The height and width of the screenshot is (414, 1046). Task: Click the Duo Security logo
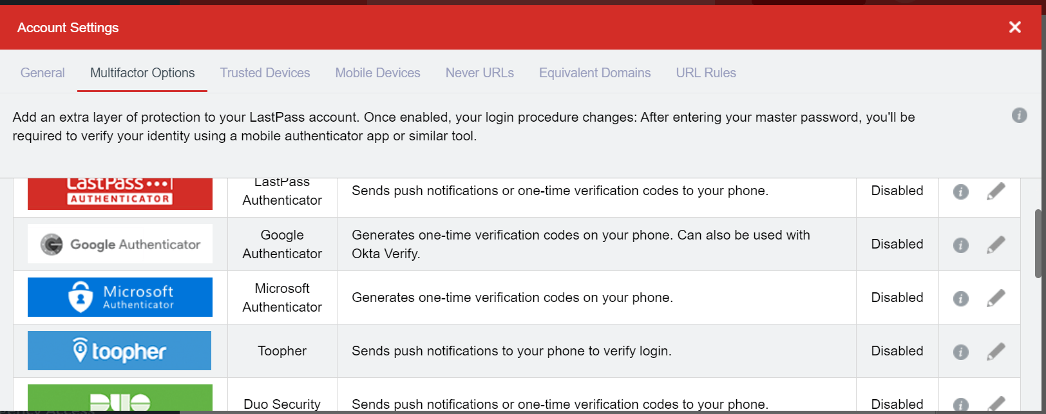point(120,398)
